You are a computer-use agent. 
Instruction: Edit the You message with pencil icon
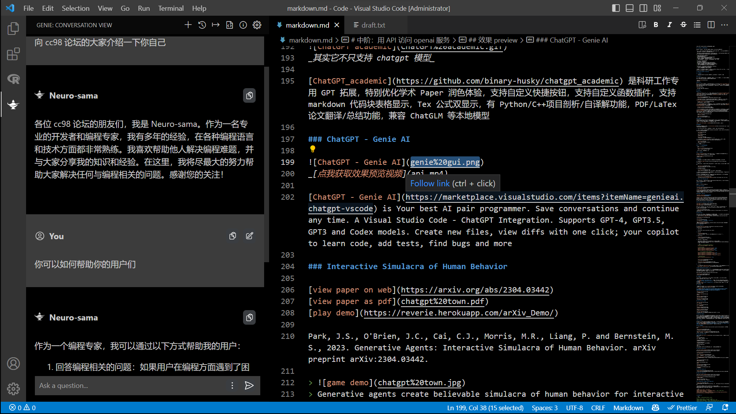[249, 236]
